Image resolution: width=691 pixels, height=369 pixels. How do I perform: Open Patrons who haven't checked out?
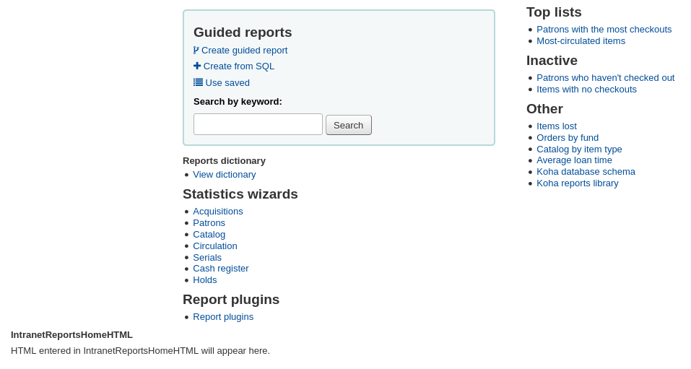pos(606,78)
